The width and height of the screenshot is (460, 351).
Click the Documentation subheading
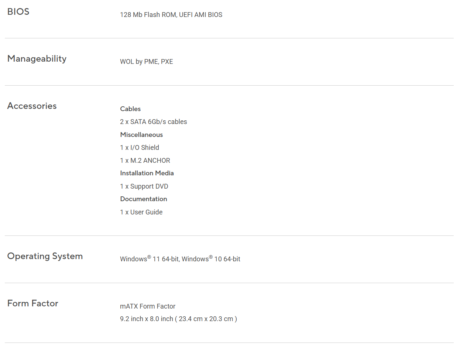(144, 199)
